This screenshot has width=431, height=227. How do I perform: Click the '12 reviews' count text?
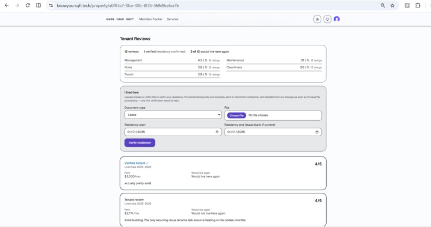pyautogui.click(x=132, y=52)
